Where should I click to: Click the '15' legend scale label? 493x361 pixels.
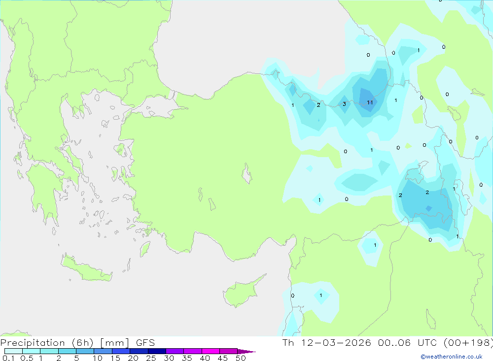(x=115, y=358)
